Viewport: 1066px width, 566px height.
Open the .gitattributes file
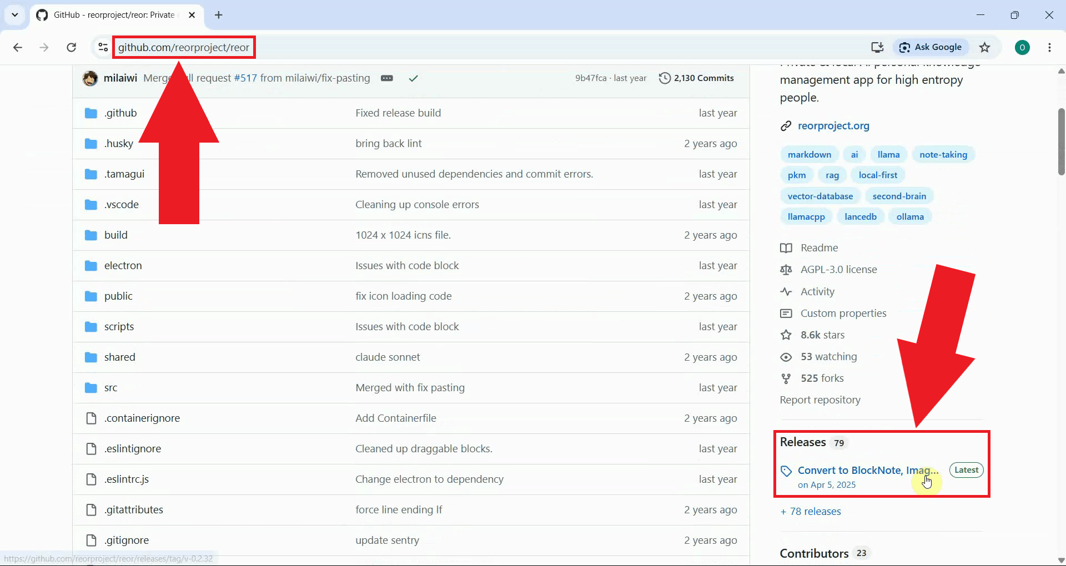pos(134,510)
